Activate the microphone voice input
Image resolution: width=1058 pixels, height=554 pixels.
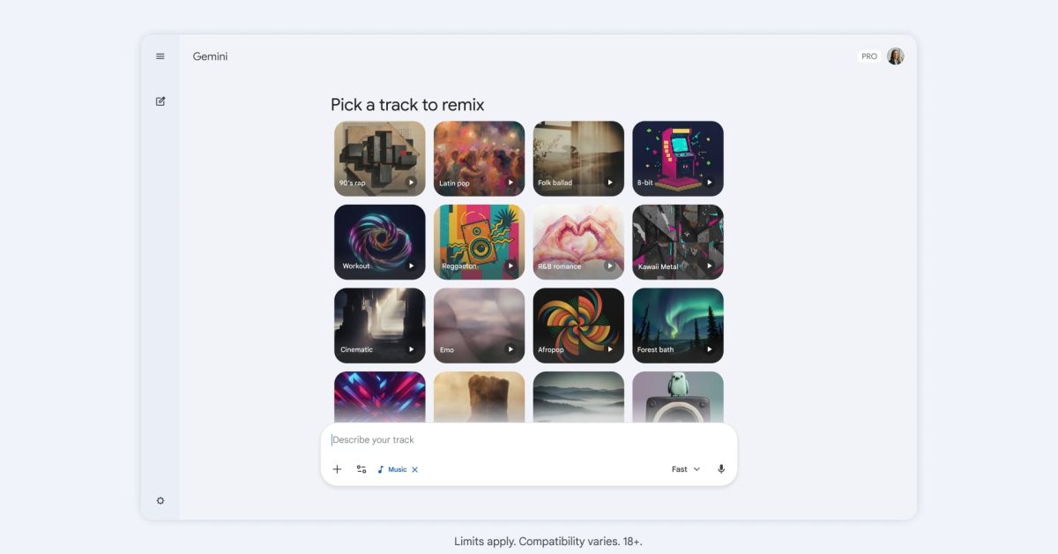(x=721, y=469)
